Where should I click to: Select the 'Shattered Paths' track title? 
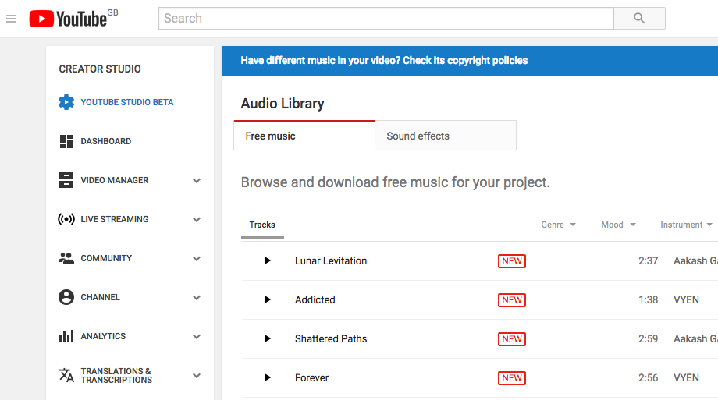point(331,338)
